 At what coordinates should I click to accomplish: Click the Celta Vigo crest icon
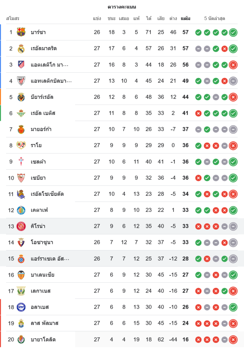[x=21, y=162]
